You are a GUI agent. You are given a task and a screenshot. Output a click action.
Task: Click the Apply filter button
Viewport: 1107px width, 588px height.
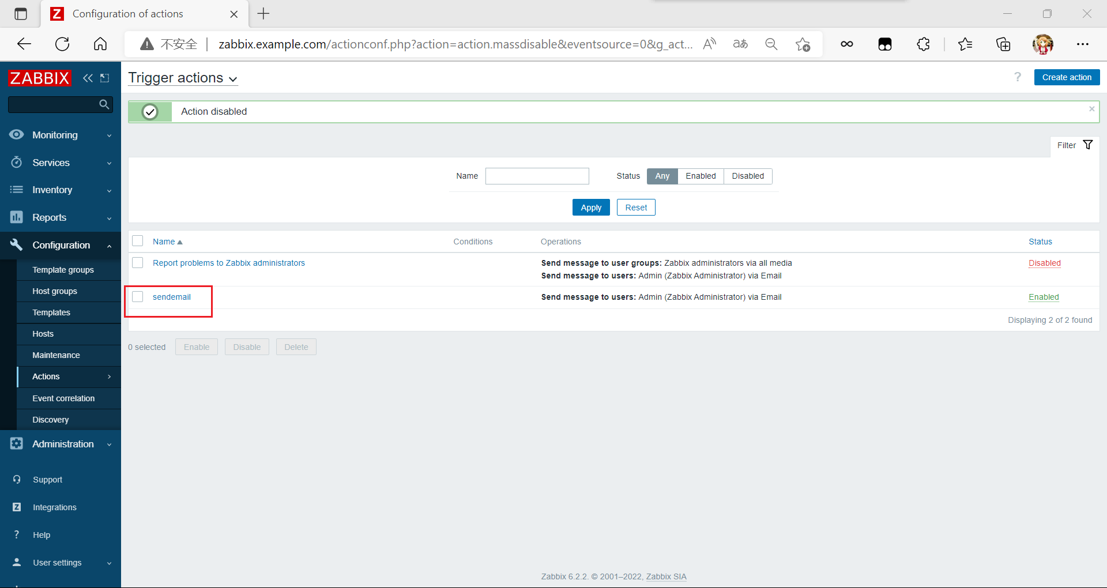(591, 207)
